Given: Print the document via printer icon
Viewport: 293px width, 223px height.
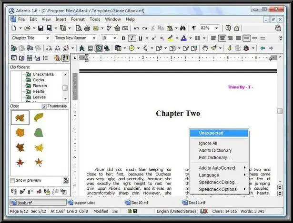Looking at the screenshot, I should tap(87, 28).
